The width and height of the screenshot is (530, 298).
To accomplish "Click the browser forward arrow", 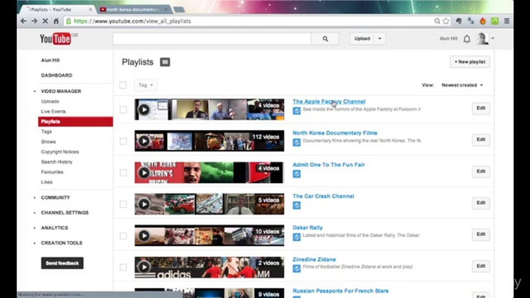I will coord(34,21).
